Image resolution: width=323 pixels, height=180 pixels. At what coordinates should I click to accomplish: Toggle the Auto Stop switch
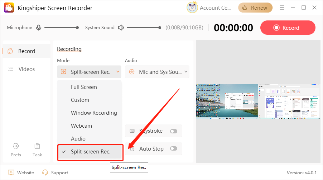click(x=174, y=148)
